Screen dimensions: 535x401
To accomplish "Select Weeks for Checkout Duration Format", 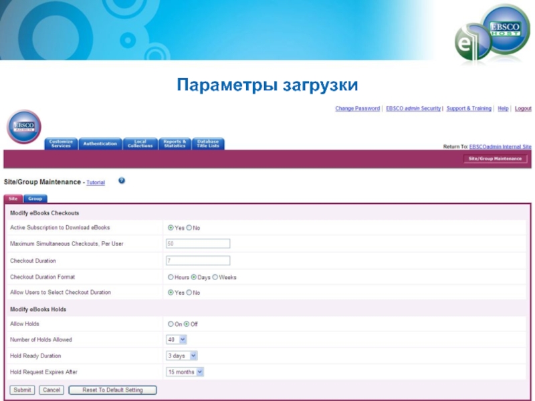I will click(x=215, y=277).
